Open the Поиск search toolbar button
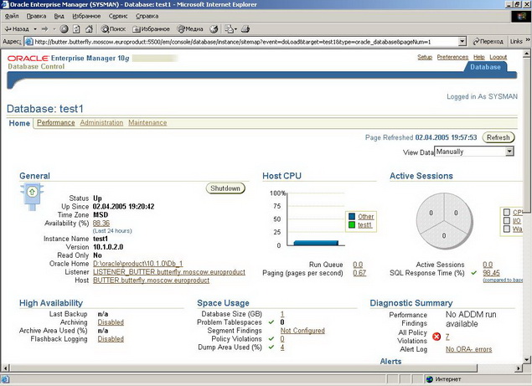The width and height of the screenshot is (532, 386). [x=113, y=29]
